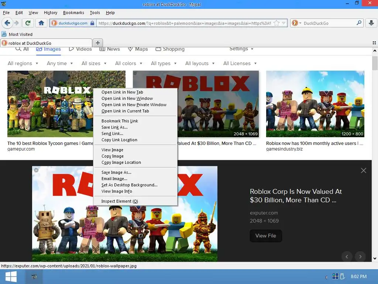Choose View Image Info
378x284 pixels.
point(135,191)
